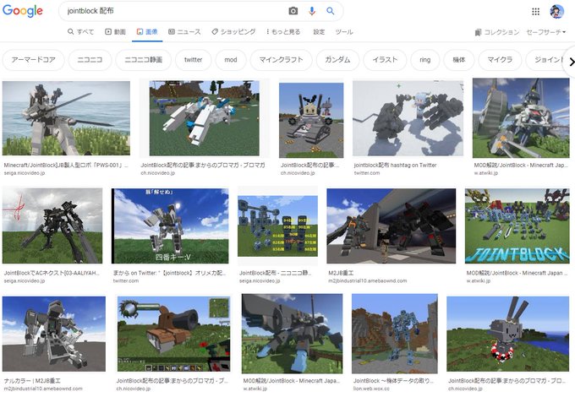Open the M2JB重工 hangar image
This screenshot has width=575, height=397.
click(x=392, y=226)
